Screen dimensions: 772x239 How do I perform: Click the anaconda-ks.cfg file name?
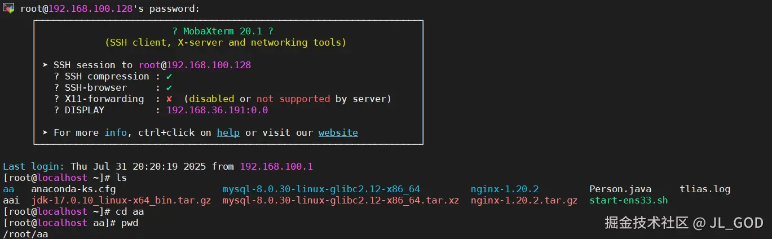73,189
